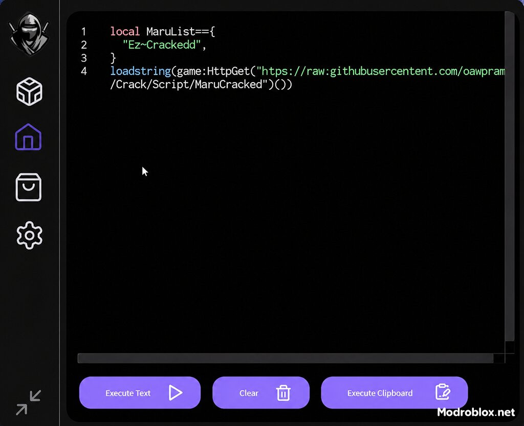The height and width of the screenshot is (426, 524).
Task: Open the 3D cube scripts icon
Action: (29, 91)
